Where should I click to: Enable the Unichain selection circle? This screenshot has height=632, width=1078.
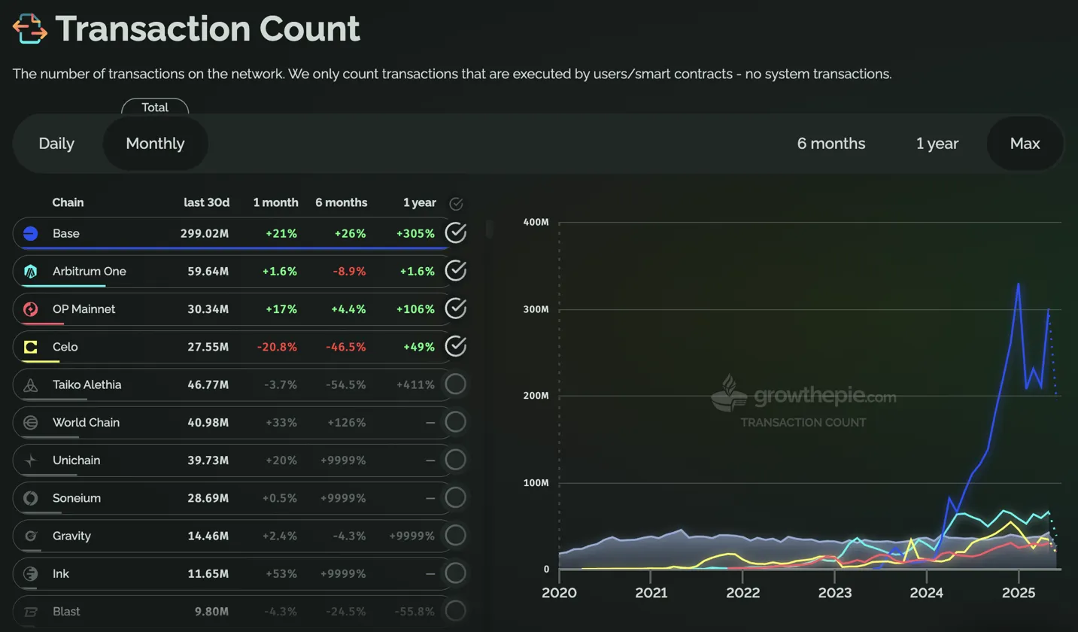coord(456,460)
